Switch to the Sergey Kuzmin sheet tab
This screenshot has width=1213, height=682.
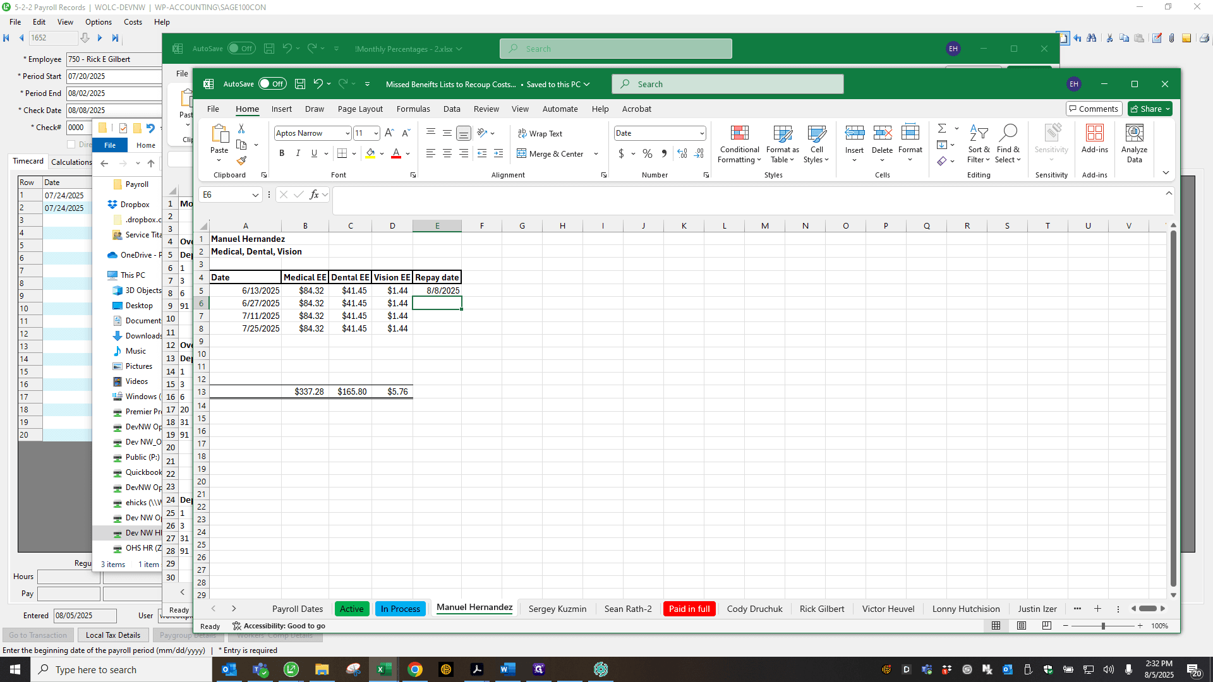pos(557,609)
